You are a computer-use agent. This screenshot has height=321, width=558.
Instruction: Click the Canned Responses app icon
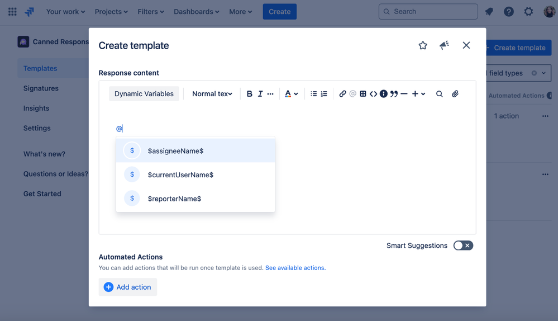[x=23, y=42]
